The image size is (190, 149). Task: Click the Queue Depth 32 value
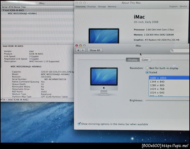[42, 84]
